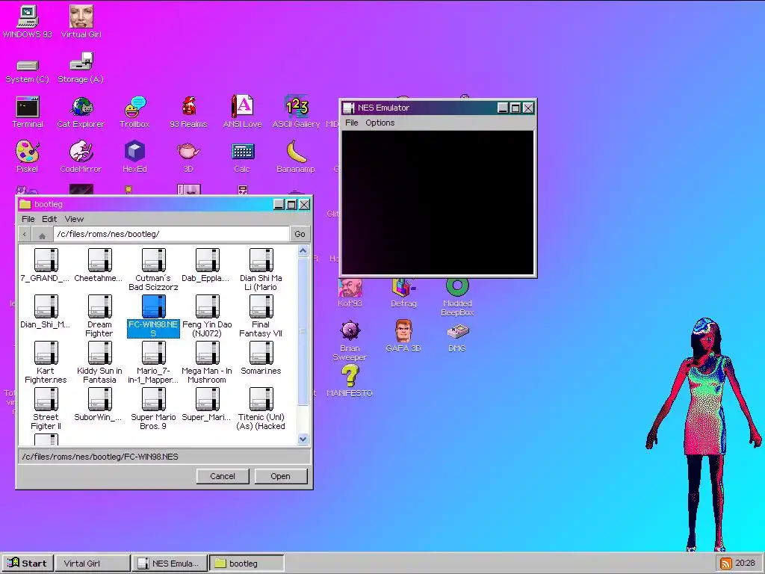Open the Defrag desktop icon
Image resolution: width=765 pixels, height=574 pixels.
[x=403, y=293]
